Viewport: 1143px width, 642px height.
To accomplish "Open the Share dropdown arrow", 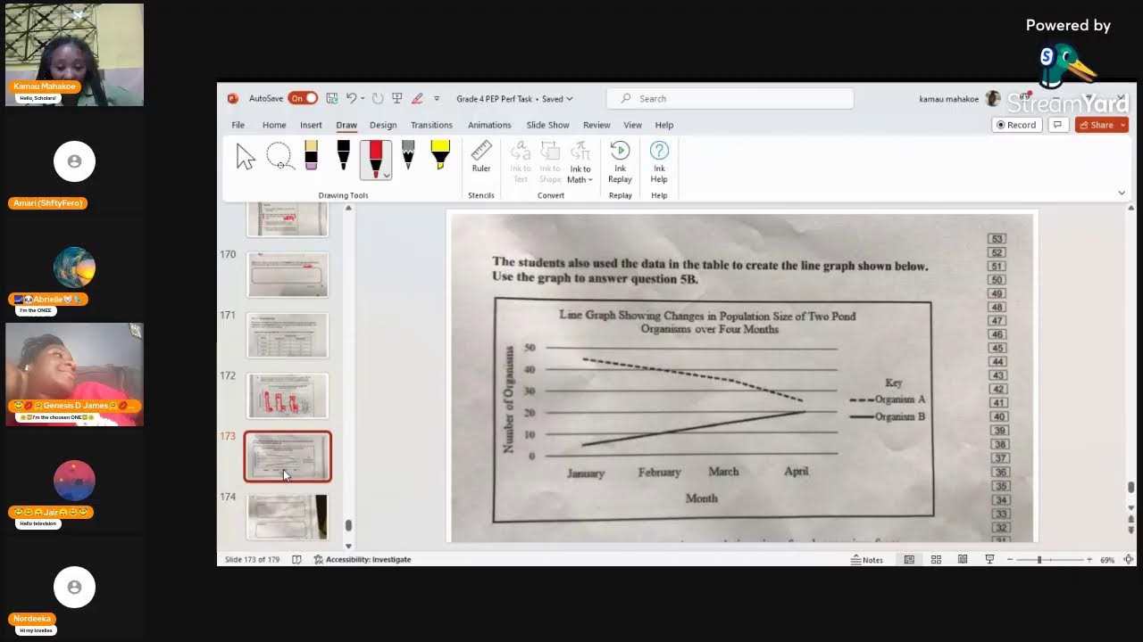I will point(1123,125).
